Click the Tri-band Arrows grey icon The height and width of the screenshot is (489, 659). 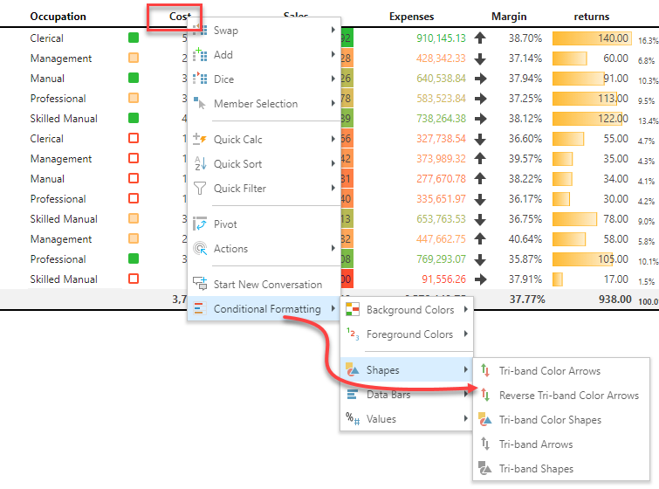[485, 444]
